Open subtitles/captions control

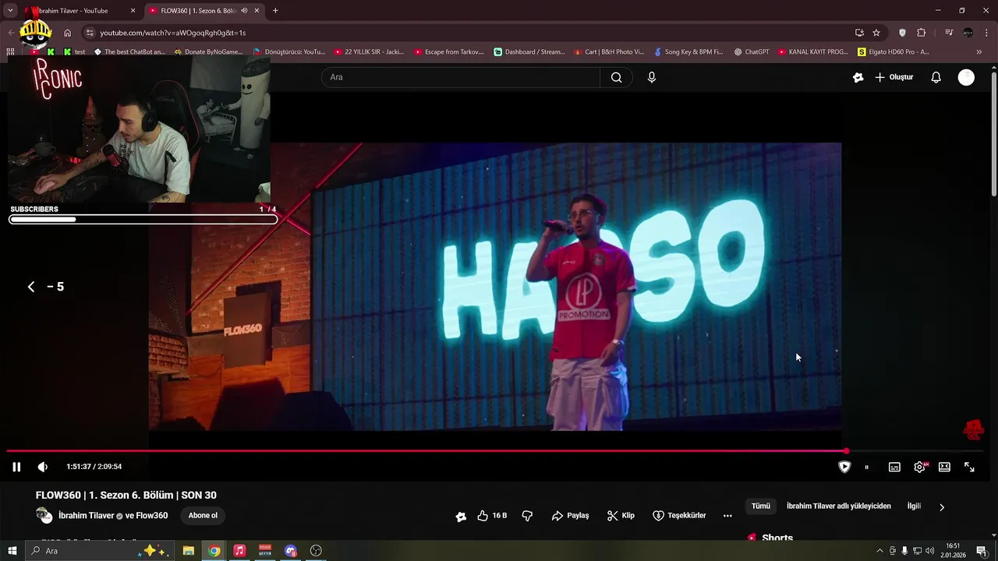pos(894,467)
